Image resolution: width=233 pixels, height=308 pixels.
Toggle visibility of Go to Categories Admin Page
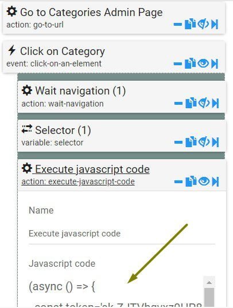[x=203, y=24]
